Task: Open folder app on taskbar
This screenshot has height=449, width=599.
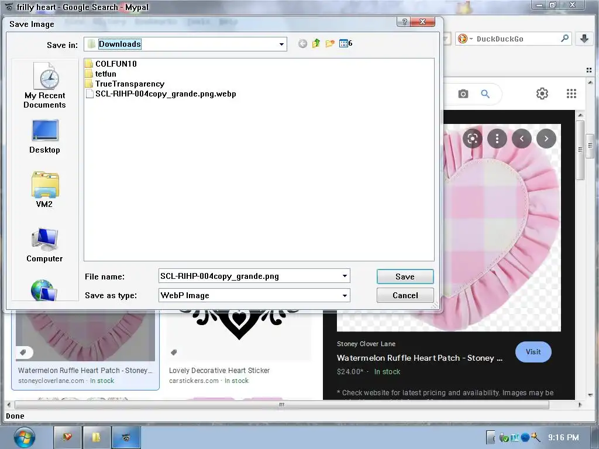Action: (97, 437)
